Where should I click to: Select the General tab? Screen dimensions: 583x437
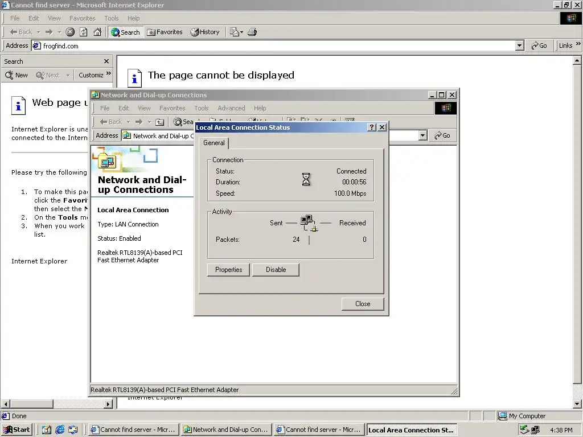tap(214, 143)
